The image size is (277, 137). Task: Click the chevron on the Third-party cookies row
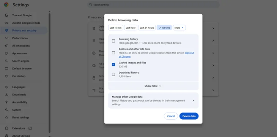(213, 53)
